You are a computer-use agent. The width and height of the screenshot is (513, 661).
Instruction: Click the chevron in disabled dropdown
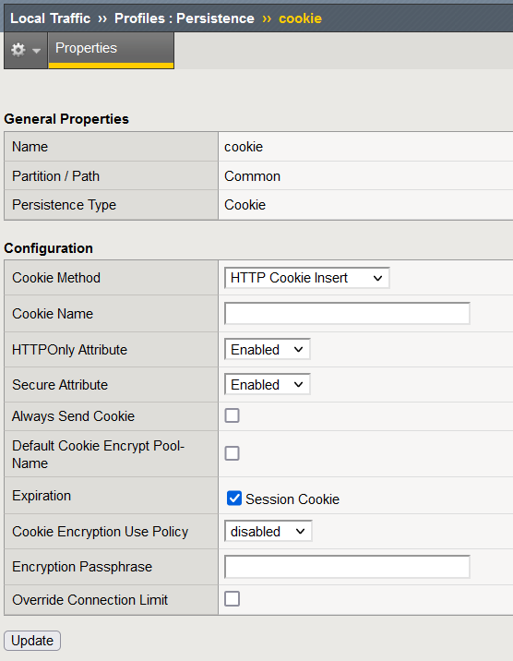[x=300, y=532]
